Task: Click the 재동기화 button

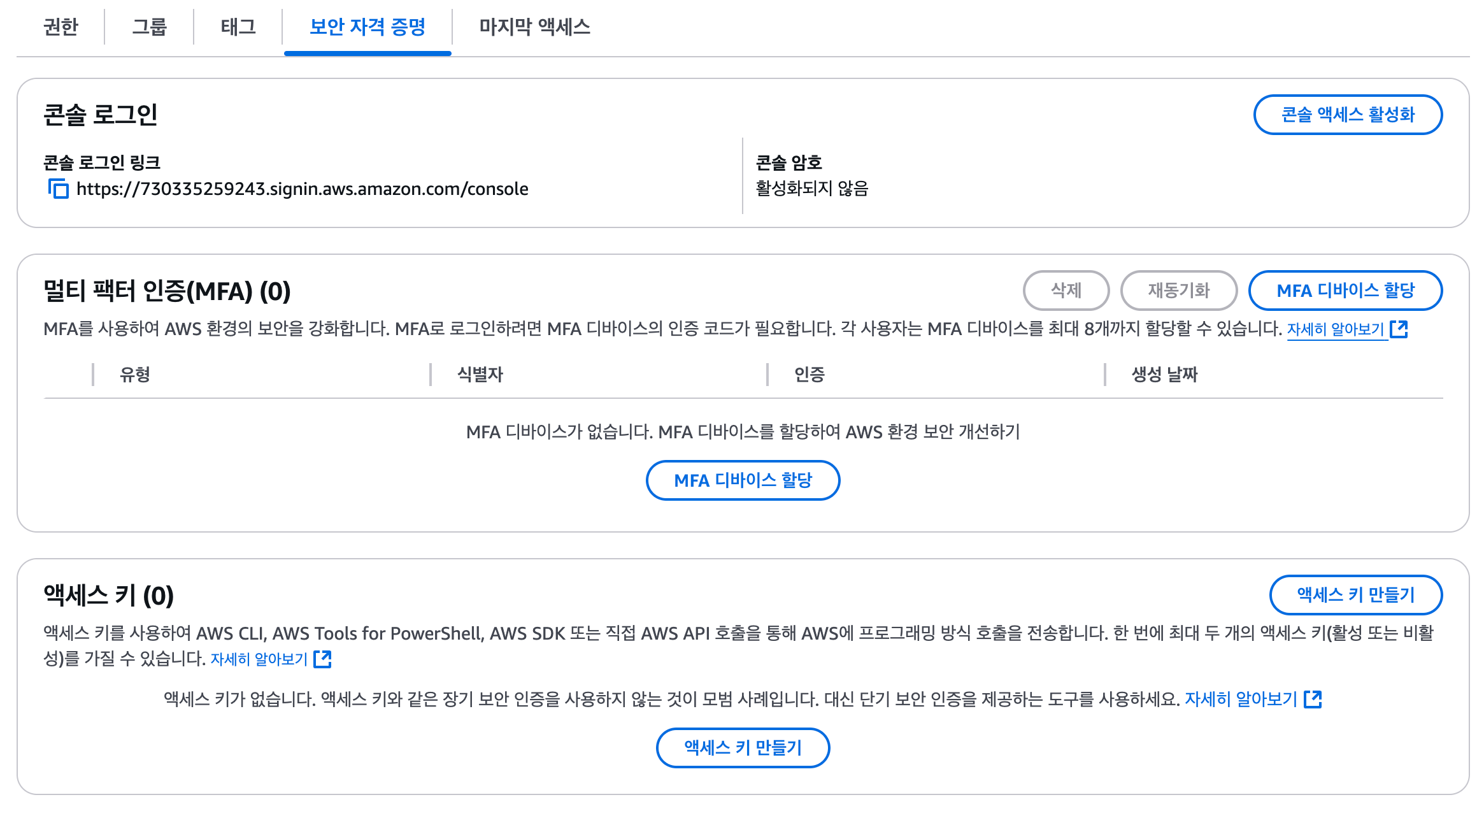Action: pos(1178,291)
